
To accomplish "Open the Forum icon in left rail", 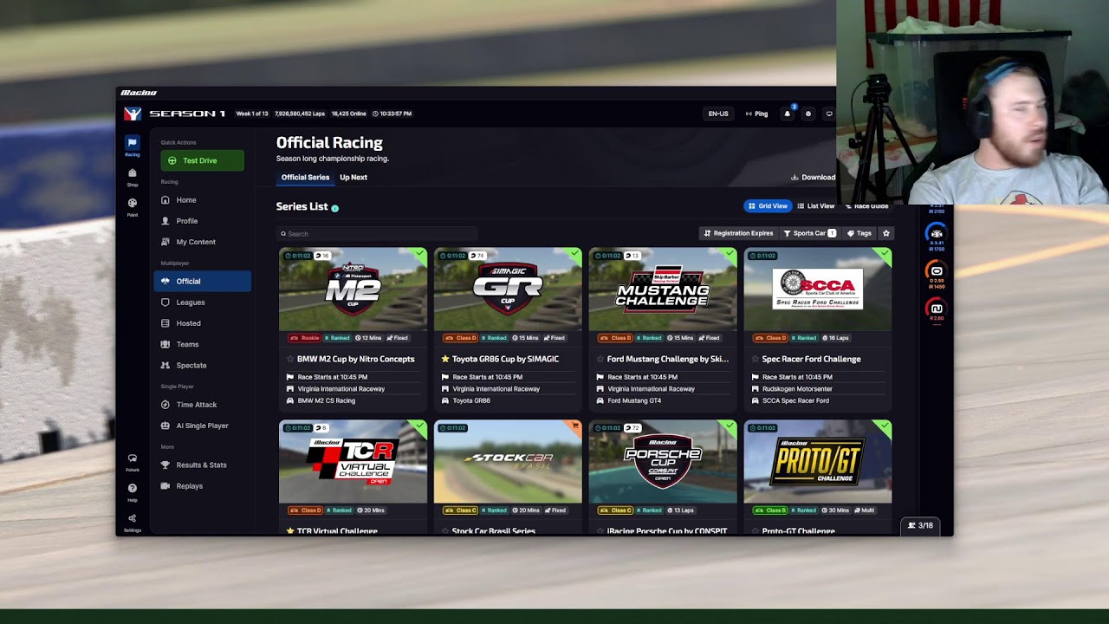I will (132, 461).
